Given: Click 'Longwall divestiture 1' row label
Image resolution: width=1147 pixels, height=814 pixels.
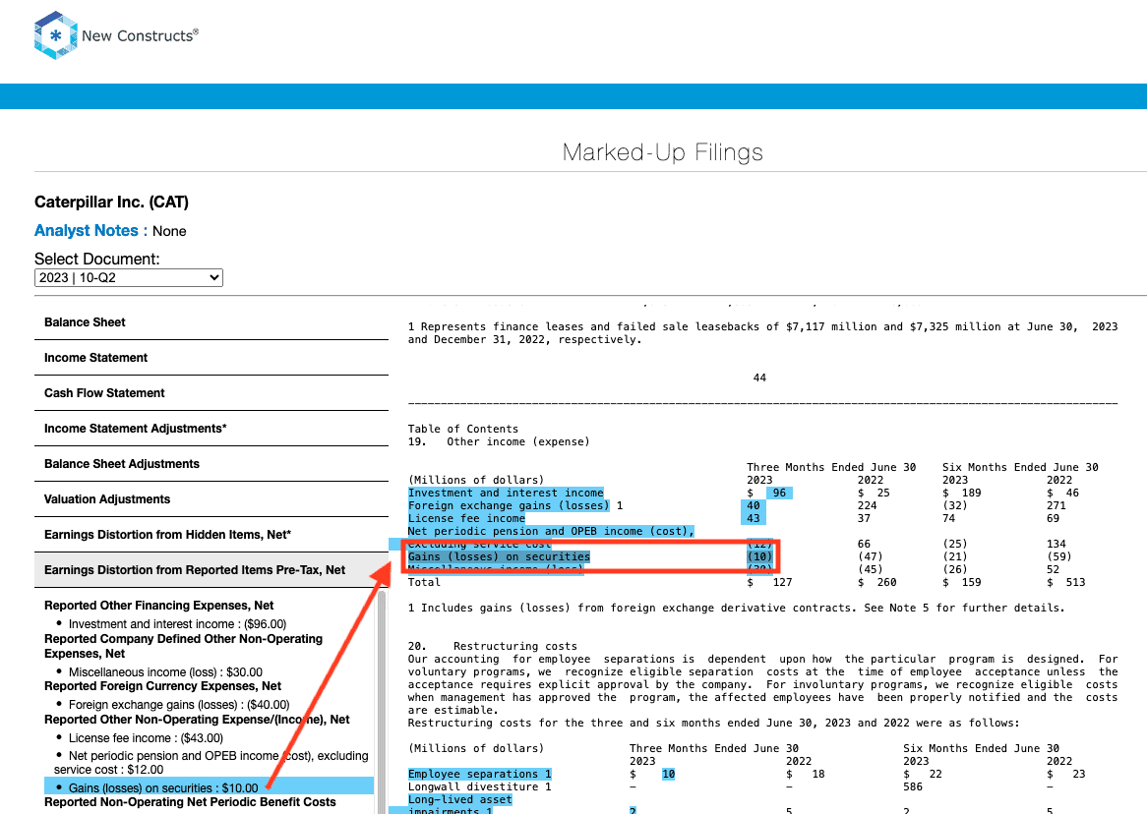Looking at the screenshot, I should coord(480,786).
